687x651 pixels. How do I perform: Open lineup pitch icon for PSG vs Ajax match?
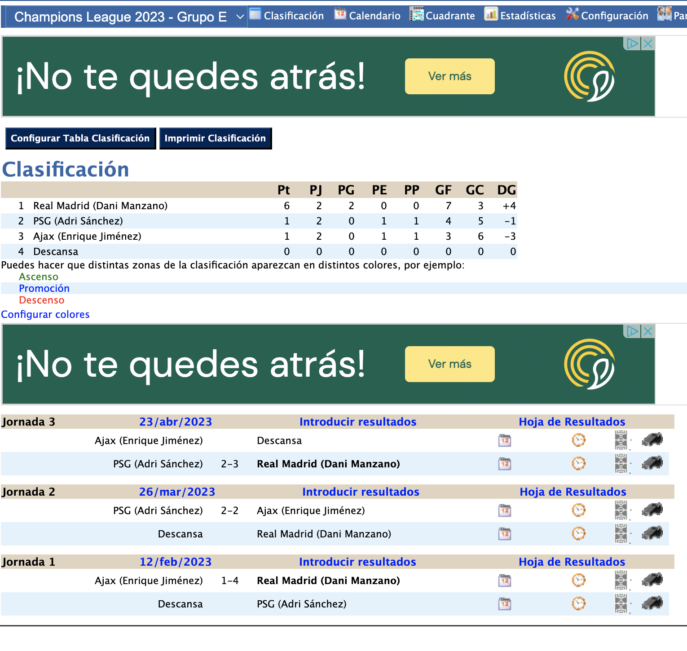click(x=621, y=510)
